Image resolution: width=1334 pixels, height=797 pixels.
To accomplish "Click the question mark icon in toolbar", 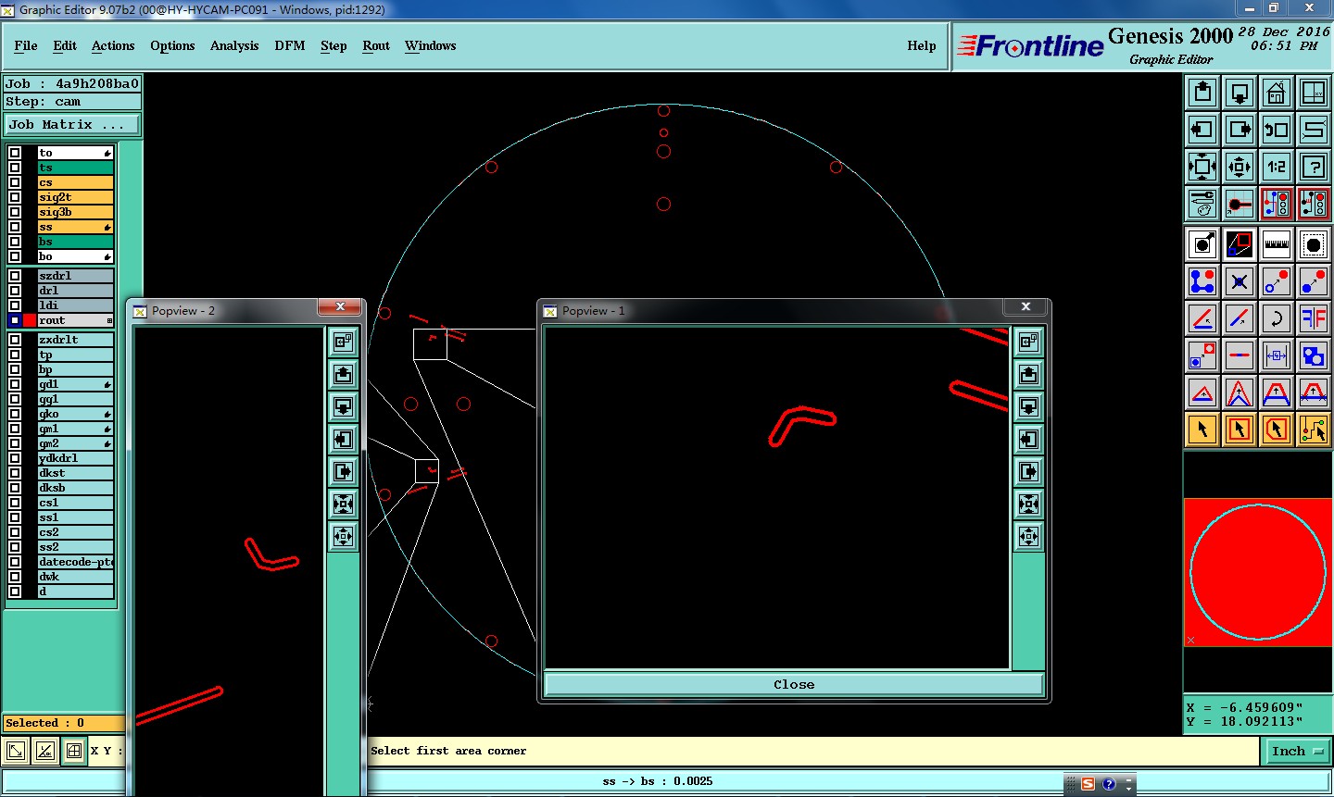I will coord(1314,167).
